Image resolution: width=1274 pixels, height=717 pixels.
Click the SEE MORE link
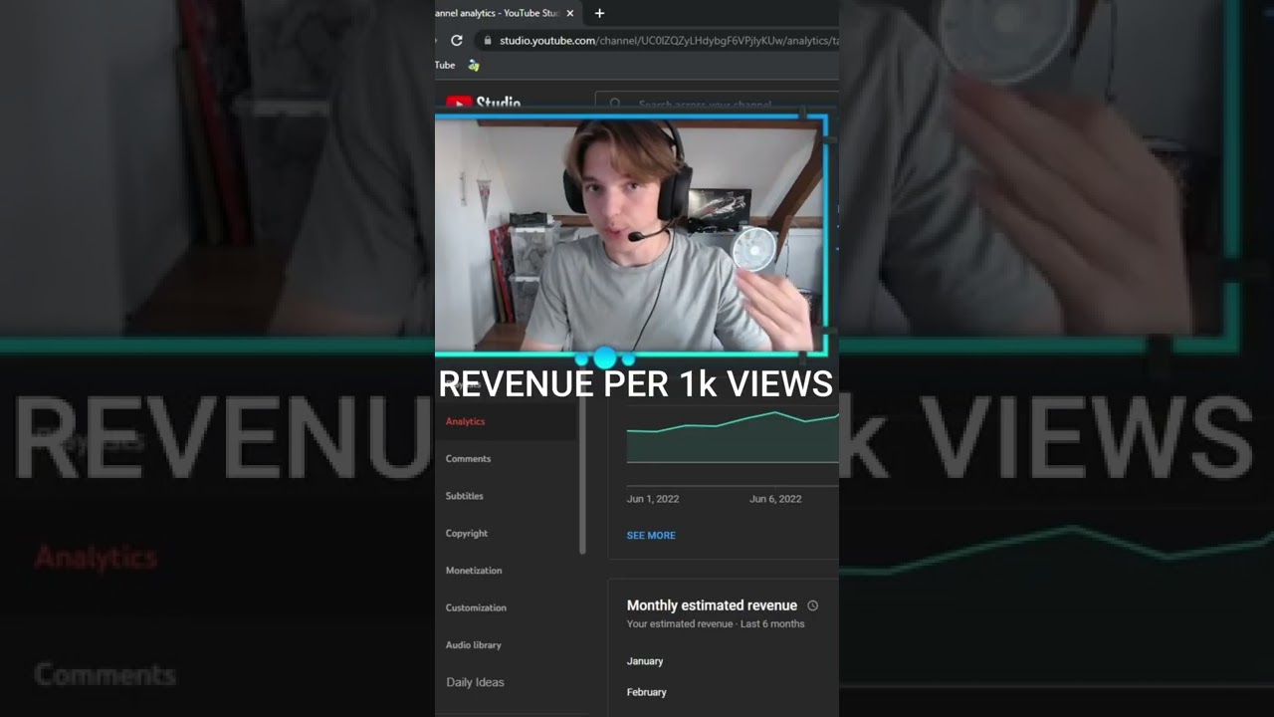(x=651, y=536)
